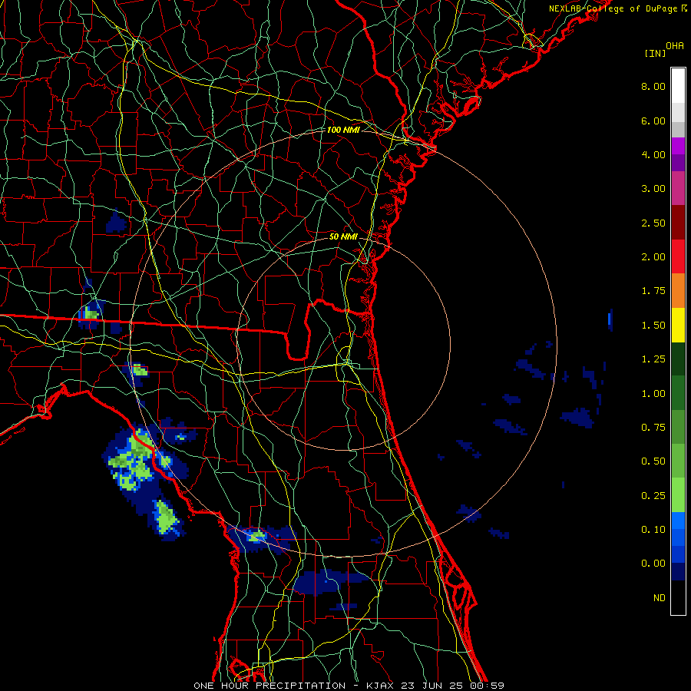Click the "8.00" scale label

coord(653,86)
